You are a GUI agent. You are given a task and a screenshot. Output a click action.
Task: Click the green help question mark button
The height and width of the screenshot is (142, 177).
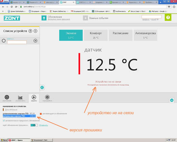click(x=168, y=17)
